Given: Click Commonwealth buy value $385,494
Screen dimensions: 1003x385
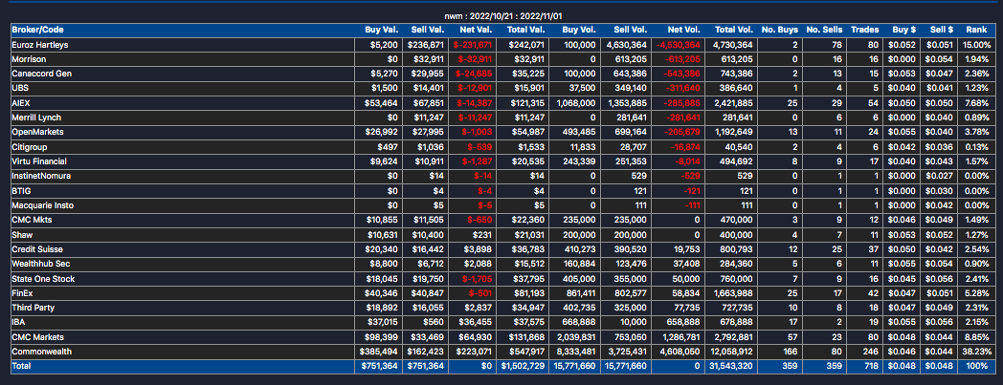Looking at the screenshot, I should coord(377,352).
